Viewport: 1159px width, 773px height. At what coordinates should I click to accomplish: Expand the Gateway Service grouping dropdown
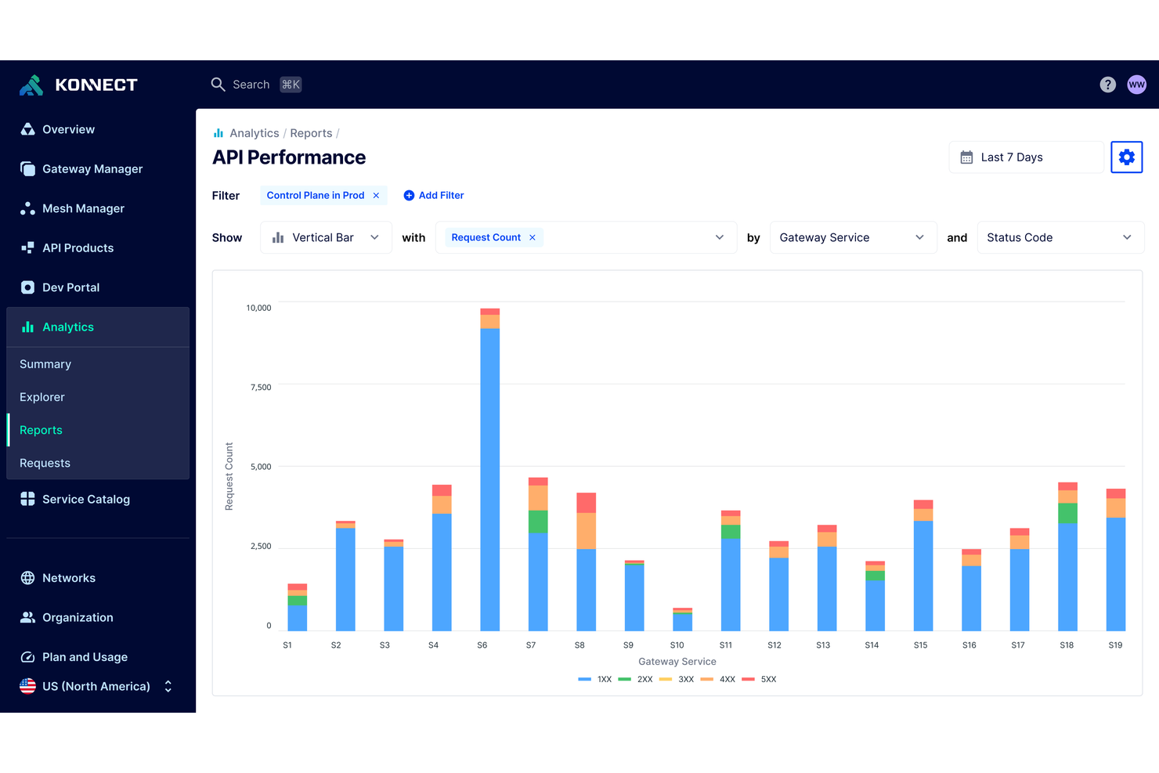(853, 237)
